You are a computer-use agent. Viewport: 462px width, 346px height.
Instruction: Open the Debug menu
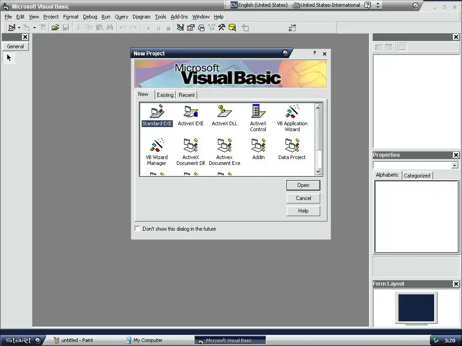click(90, 17)
